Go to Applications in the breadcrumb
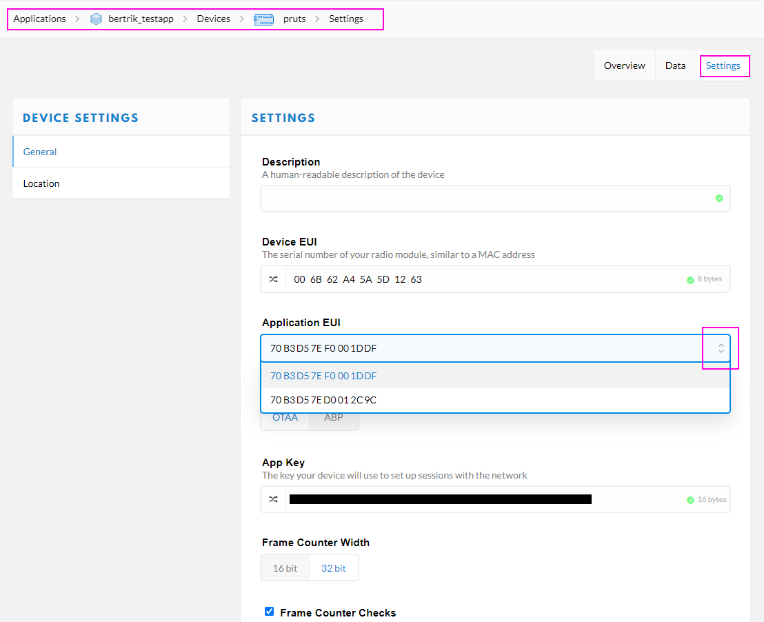This screenshot has height=622, width=764. 40,19
